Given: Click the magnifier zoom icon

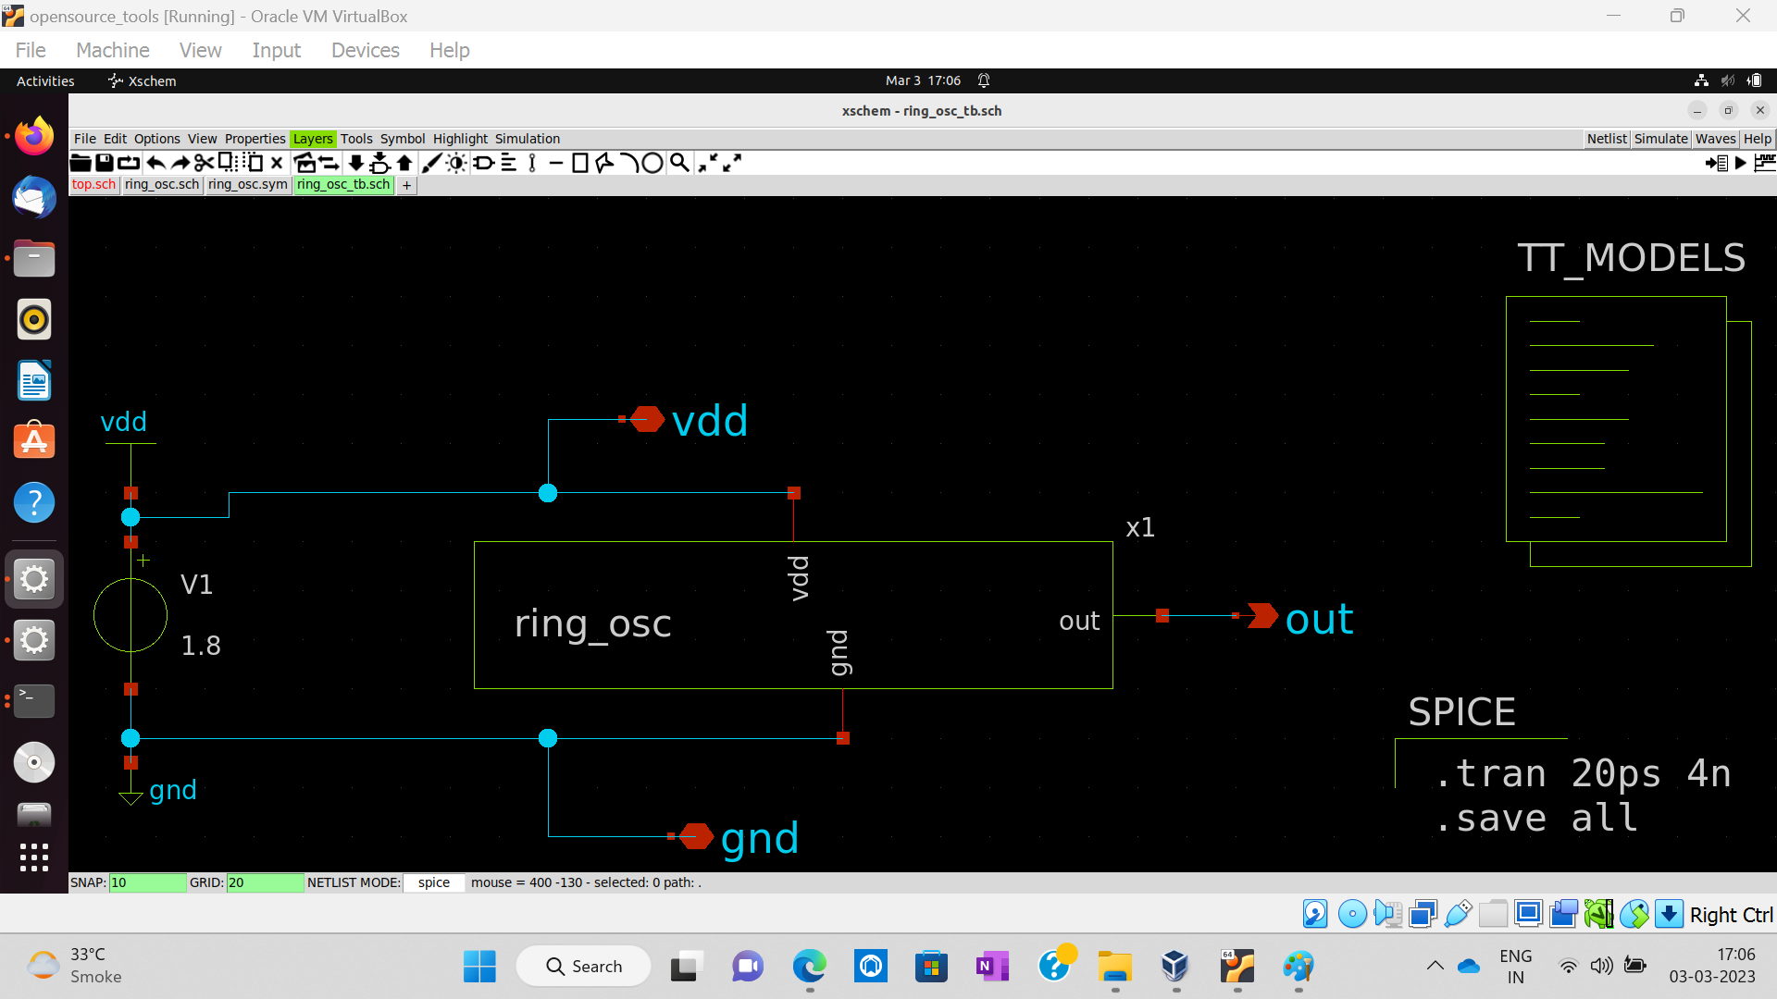Looking at the screenshot, I should [x=679, y=163].
